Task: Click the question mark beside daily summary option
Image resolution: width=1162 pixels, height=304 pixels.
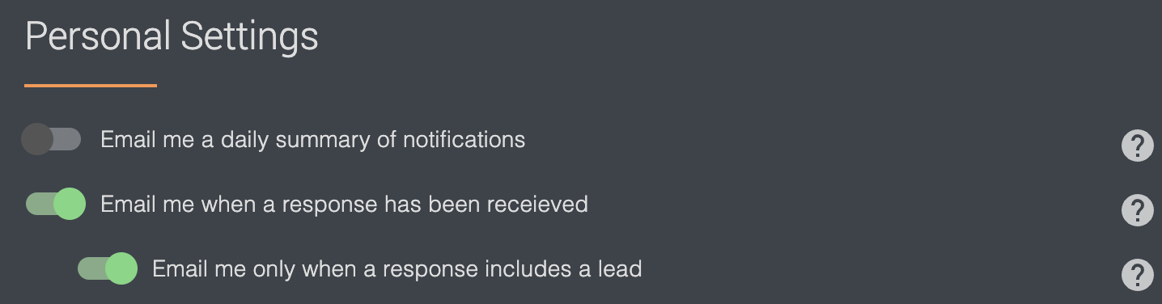Action: 1137,146
